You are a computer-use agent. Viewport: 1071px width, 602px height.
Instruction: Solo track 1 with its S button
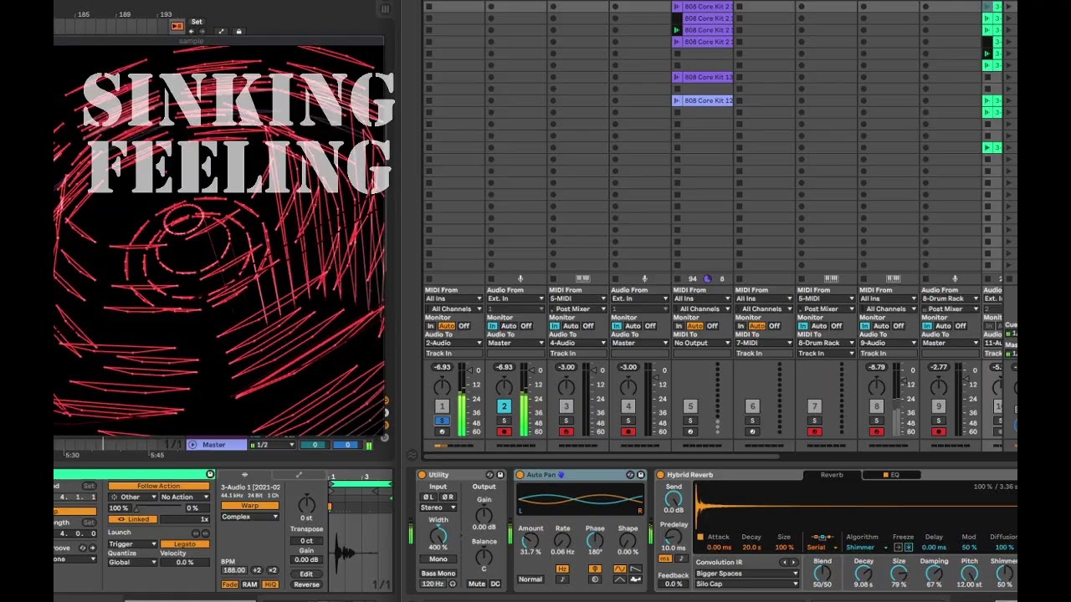click(x=442, y=421)
